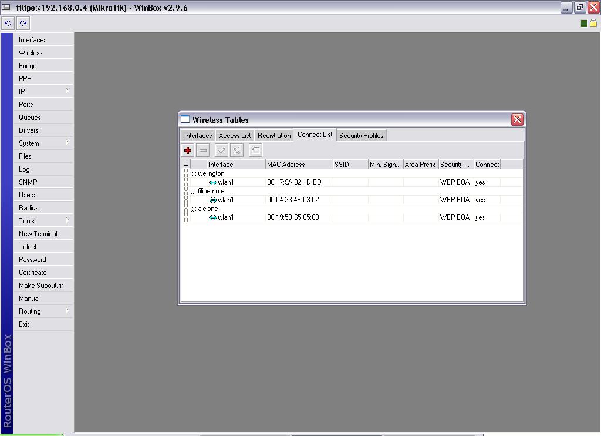Select the Connect List tab

click(x=315, y=135)
